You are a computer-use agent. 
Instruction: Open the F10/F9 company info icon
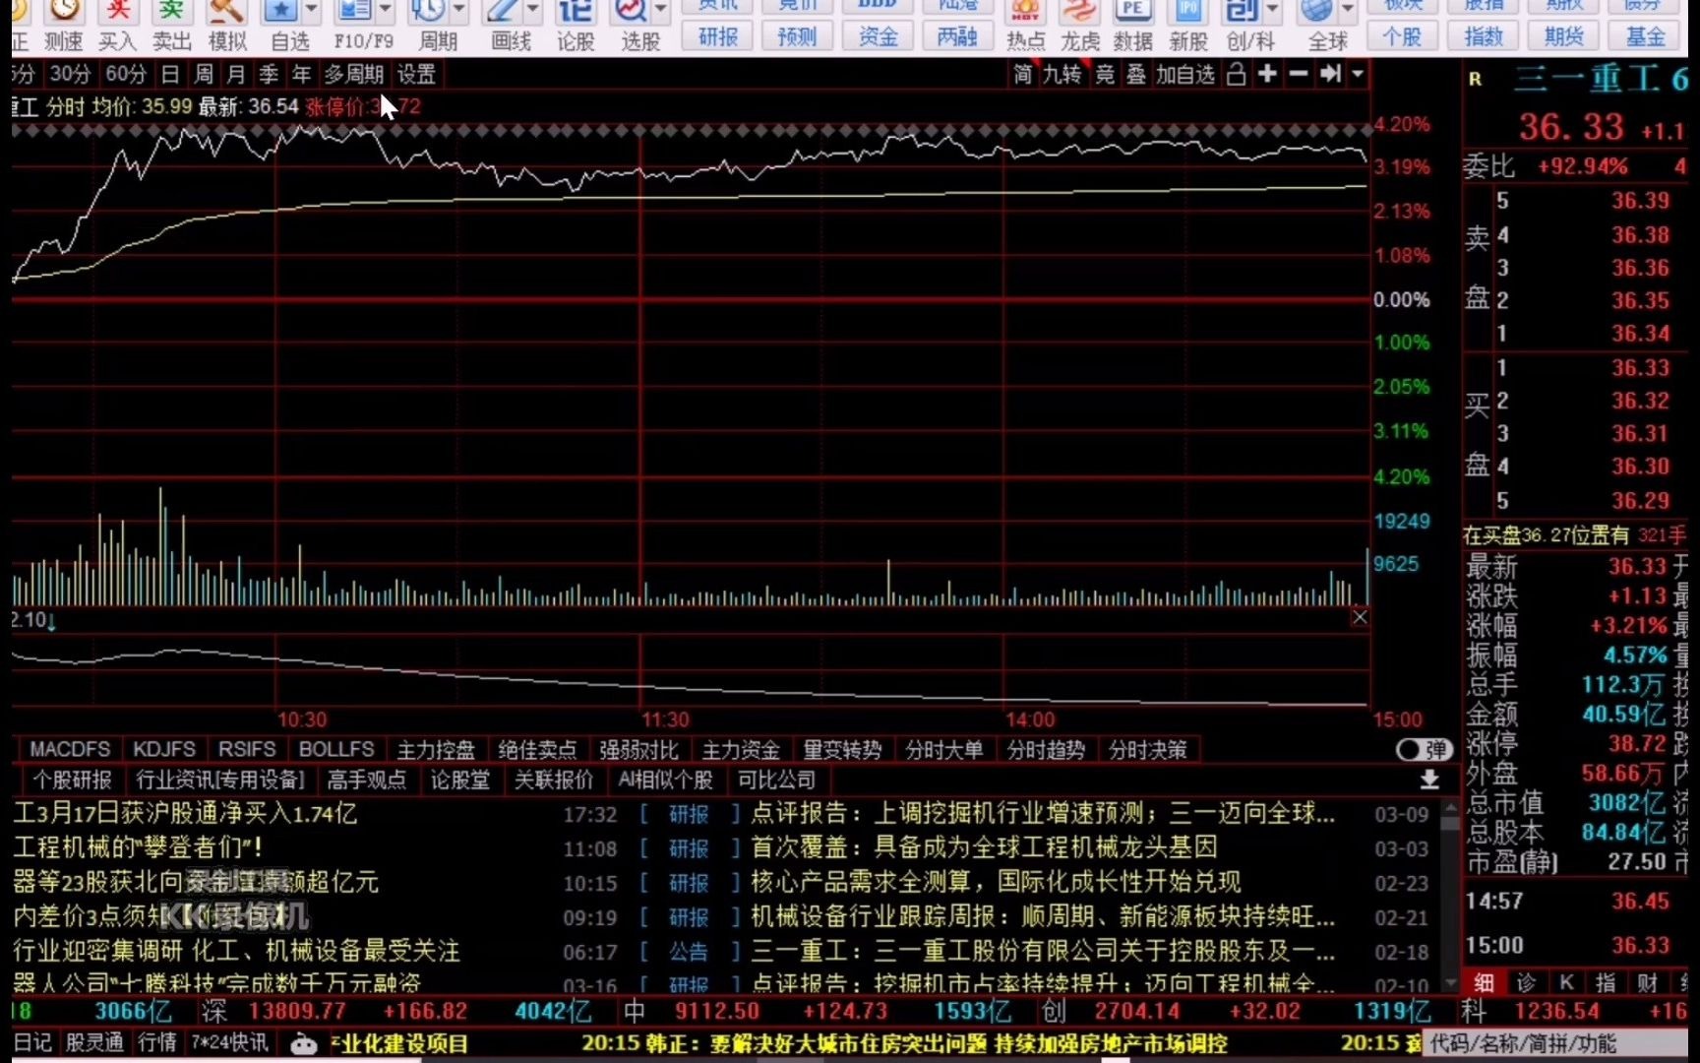354,12
